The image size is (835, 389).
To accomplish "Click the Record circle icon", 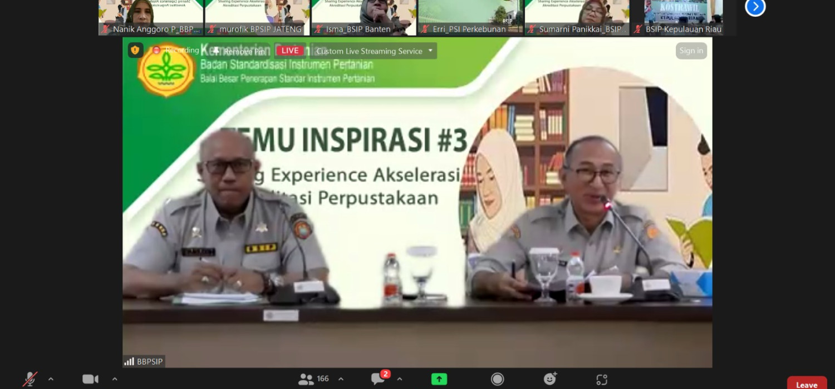I will [x=497, y=379].
